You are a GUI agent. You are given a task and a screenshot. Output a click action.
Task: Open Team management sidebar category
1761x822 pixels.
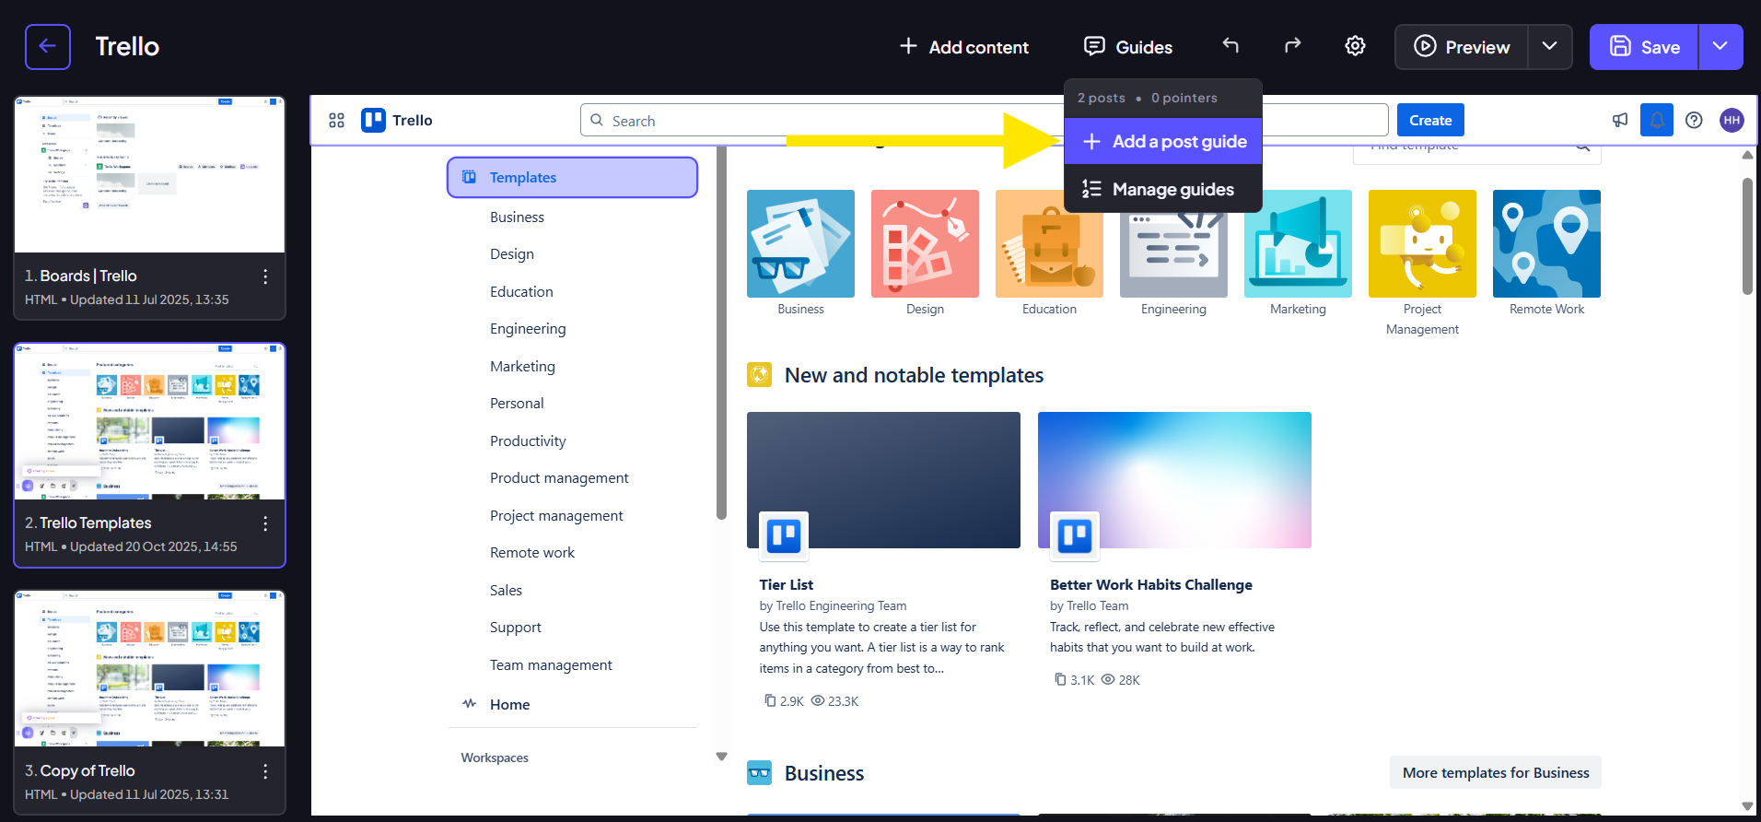point(551,665)
